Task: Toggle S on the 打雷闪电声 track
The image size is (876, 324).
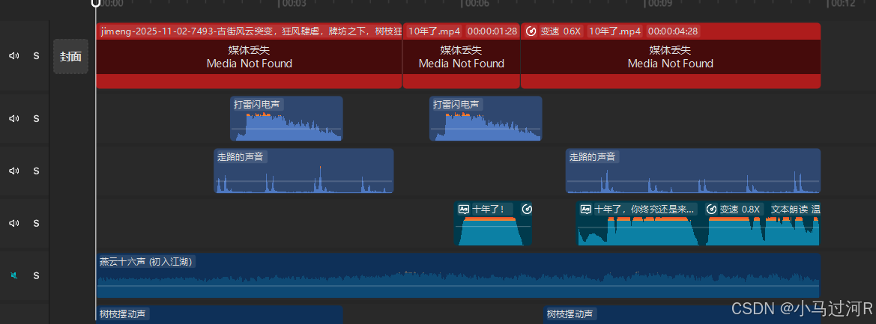Action: tap(36, 118)
